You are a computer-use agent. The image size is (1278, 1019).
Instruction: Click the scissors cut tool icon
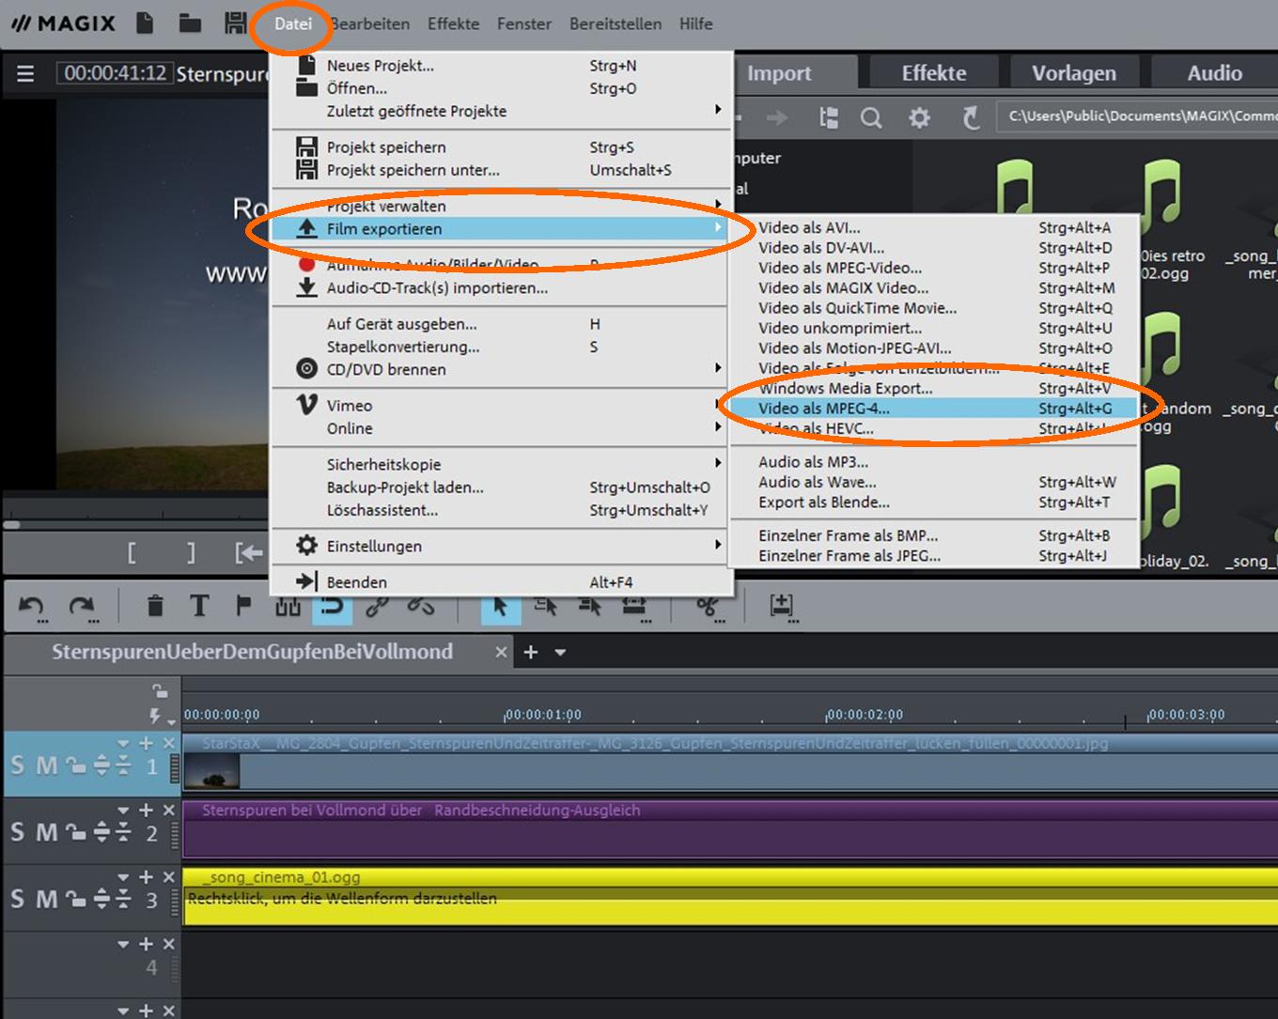pyautogui.click(x=707, y=607)
